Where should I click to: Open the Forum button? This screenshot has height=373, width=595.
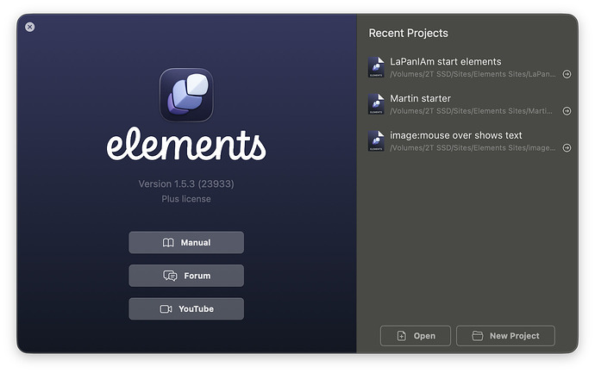[x=186, y=276]
